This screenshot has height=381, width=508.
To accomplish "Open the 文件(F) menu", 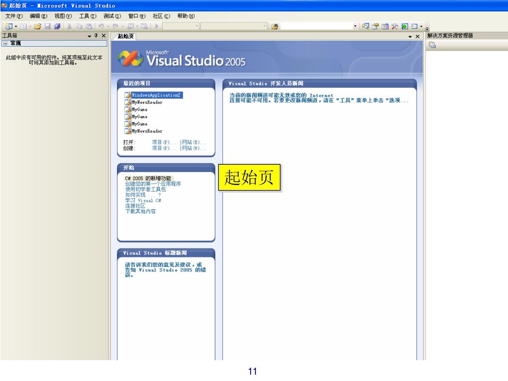I will click(x=14, y=16).
